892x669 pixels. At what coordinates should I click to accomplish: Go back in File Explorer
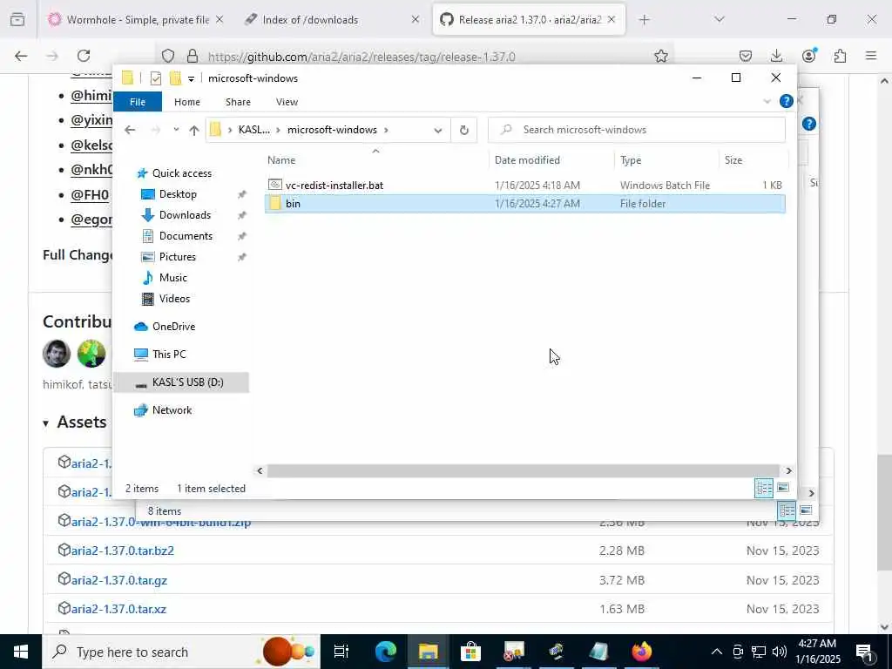click(x=130, y=130)
